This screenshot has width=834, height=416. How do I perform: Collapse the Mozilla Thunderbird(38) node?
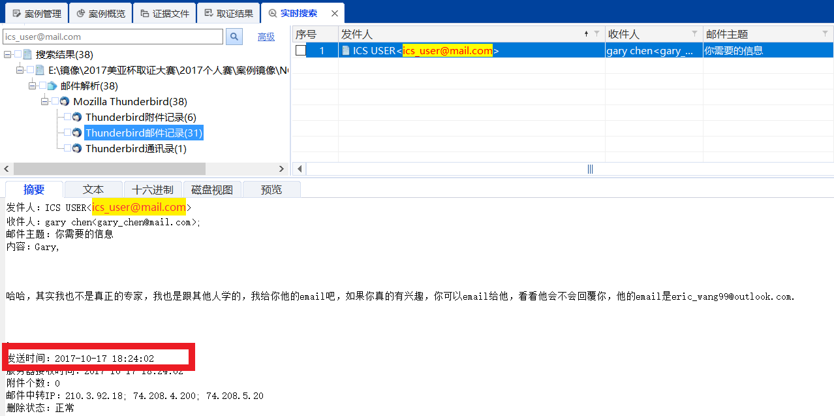(x=44, y=101)
